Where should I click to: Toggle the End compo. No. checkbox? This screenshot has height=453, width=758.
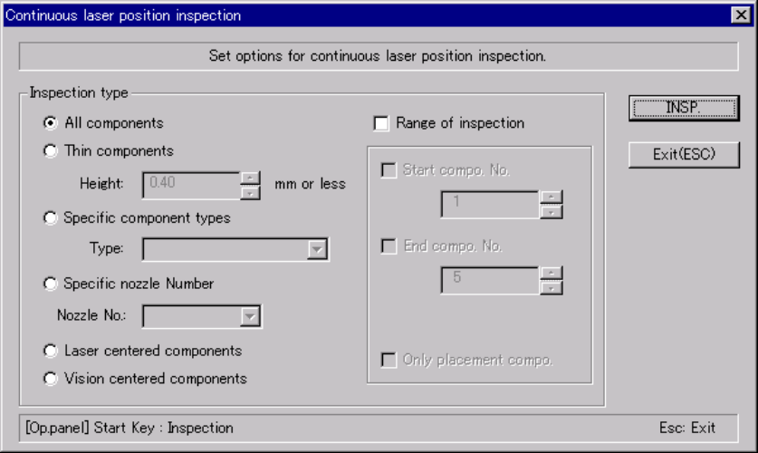coord(389,246)
